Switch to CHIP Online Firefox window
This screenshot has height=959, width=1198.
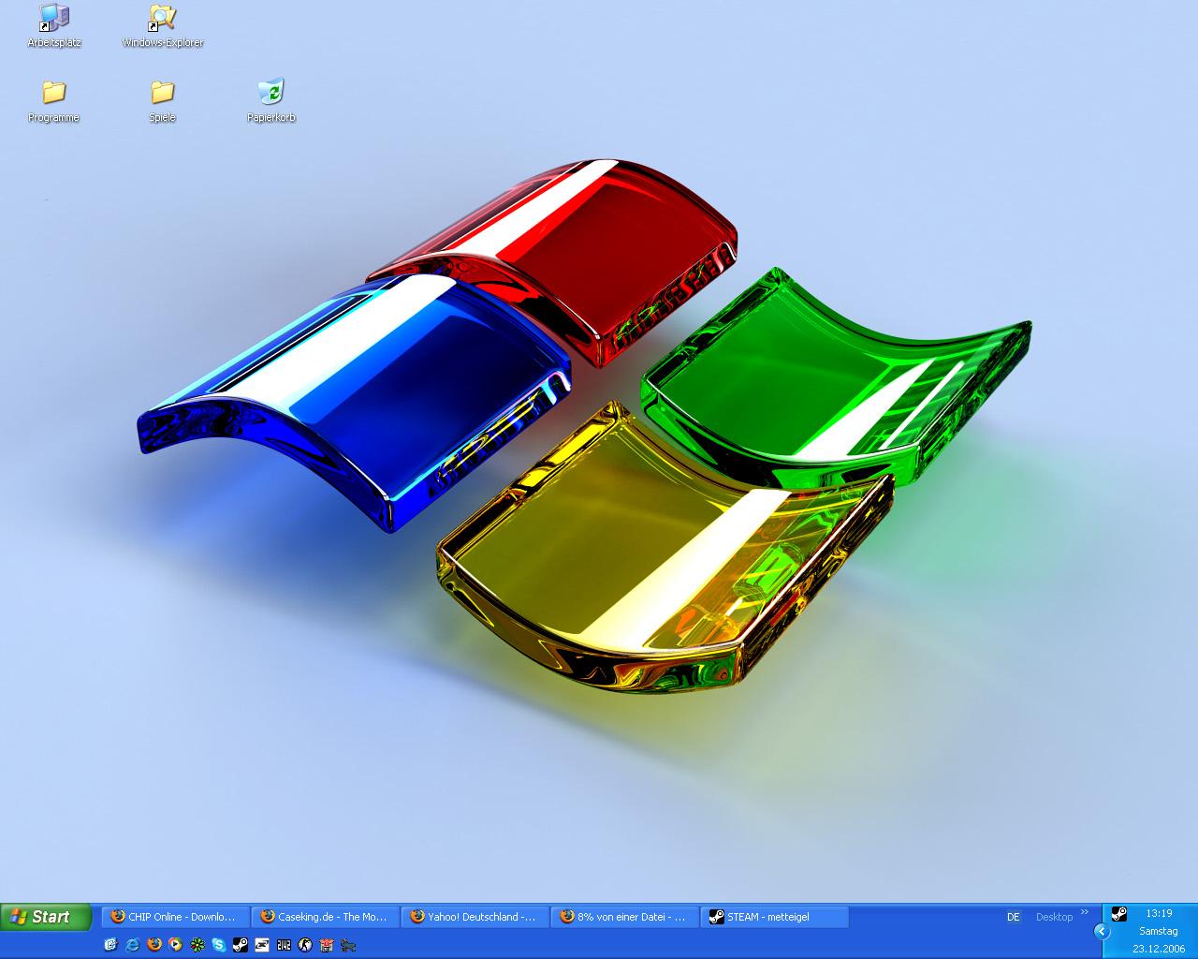click(176, 917)
